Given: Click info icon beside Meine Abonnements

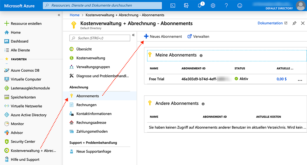Looking at the screenshot, I should click(201, 56).
